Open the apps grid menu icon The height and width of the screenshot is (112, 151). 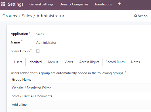[x=3, y=4]
